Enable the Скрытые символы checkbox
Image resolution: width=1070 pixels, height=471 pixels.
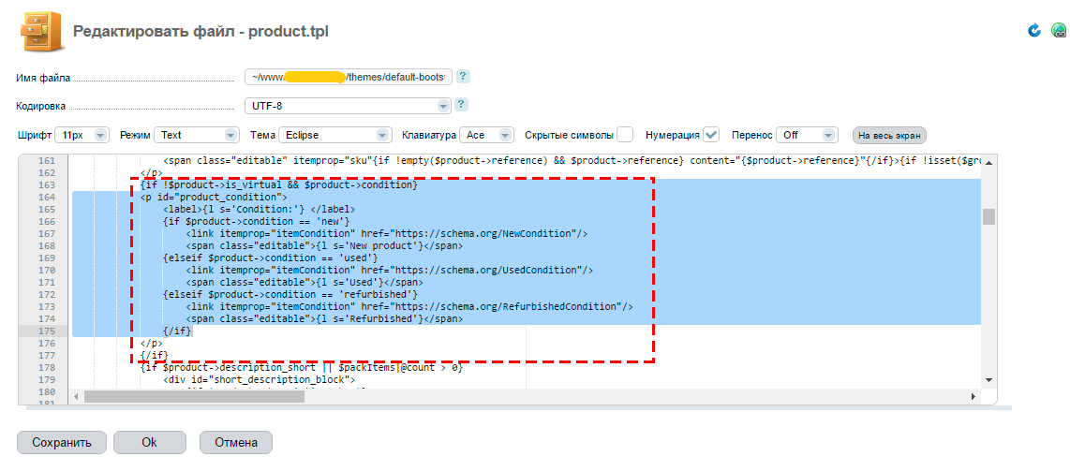tap(625, 135)
